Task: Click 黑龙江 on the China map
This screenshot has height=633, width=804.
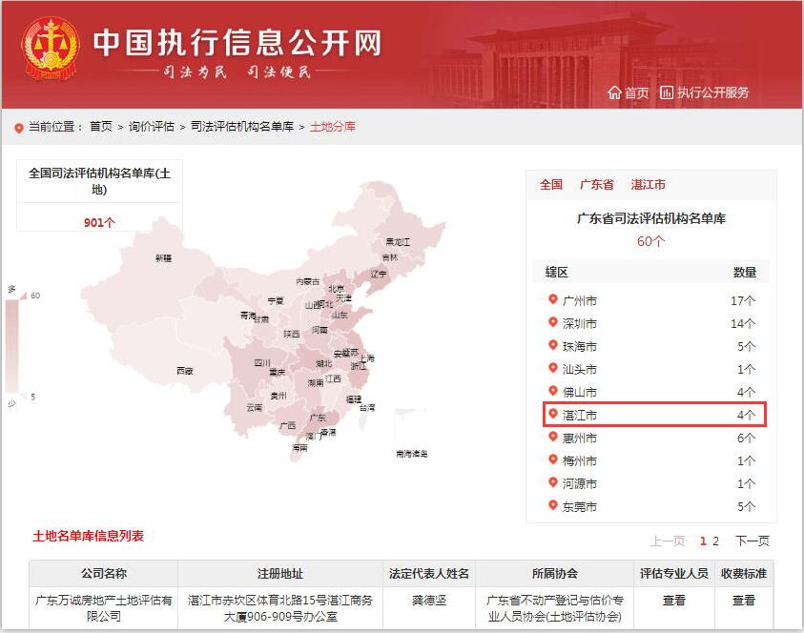Action: pos(398,241)
